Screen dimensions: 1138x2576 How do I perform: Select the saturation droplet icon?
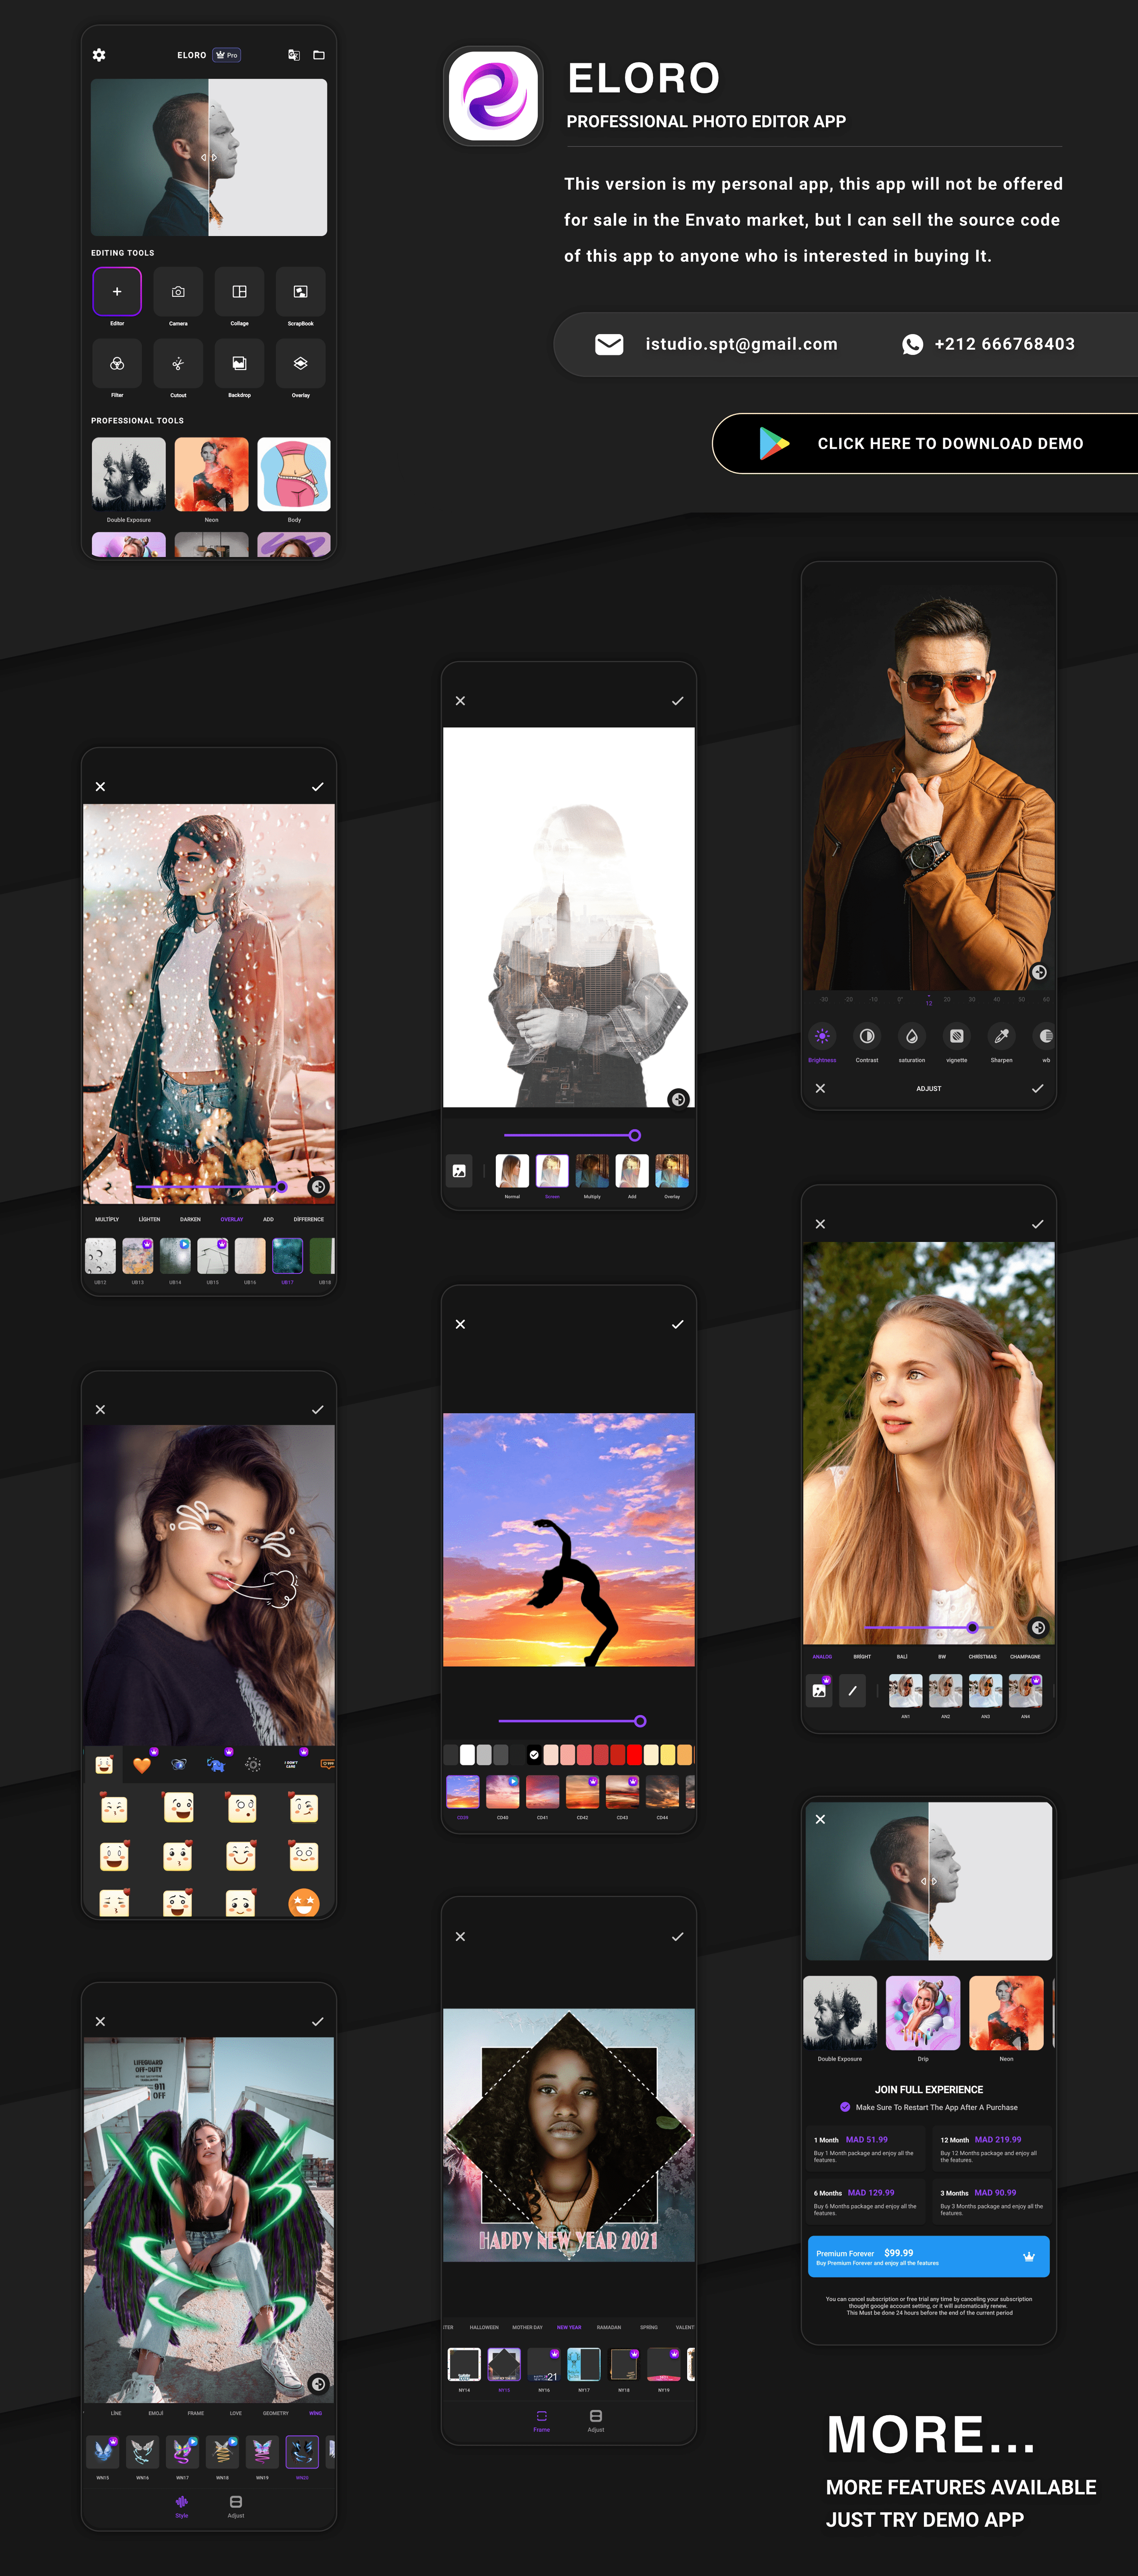pos(912,1036)
